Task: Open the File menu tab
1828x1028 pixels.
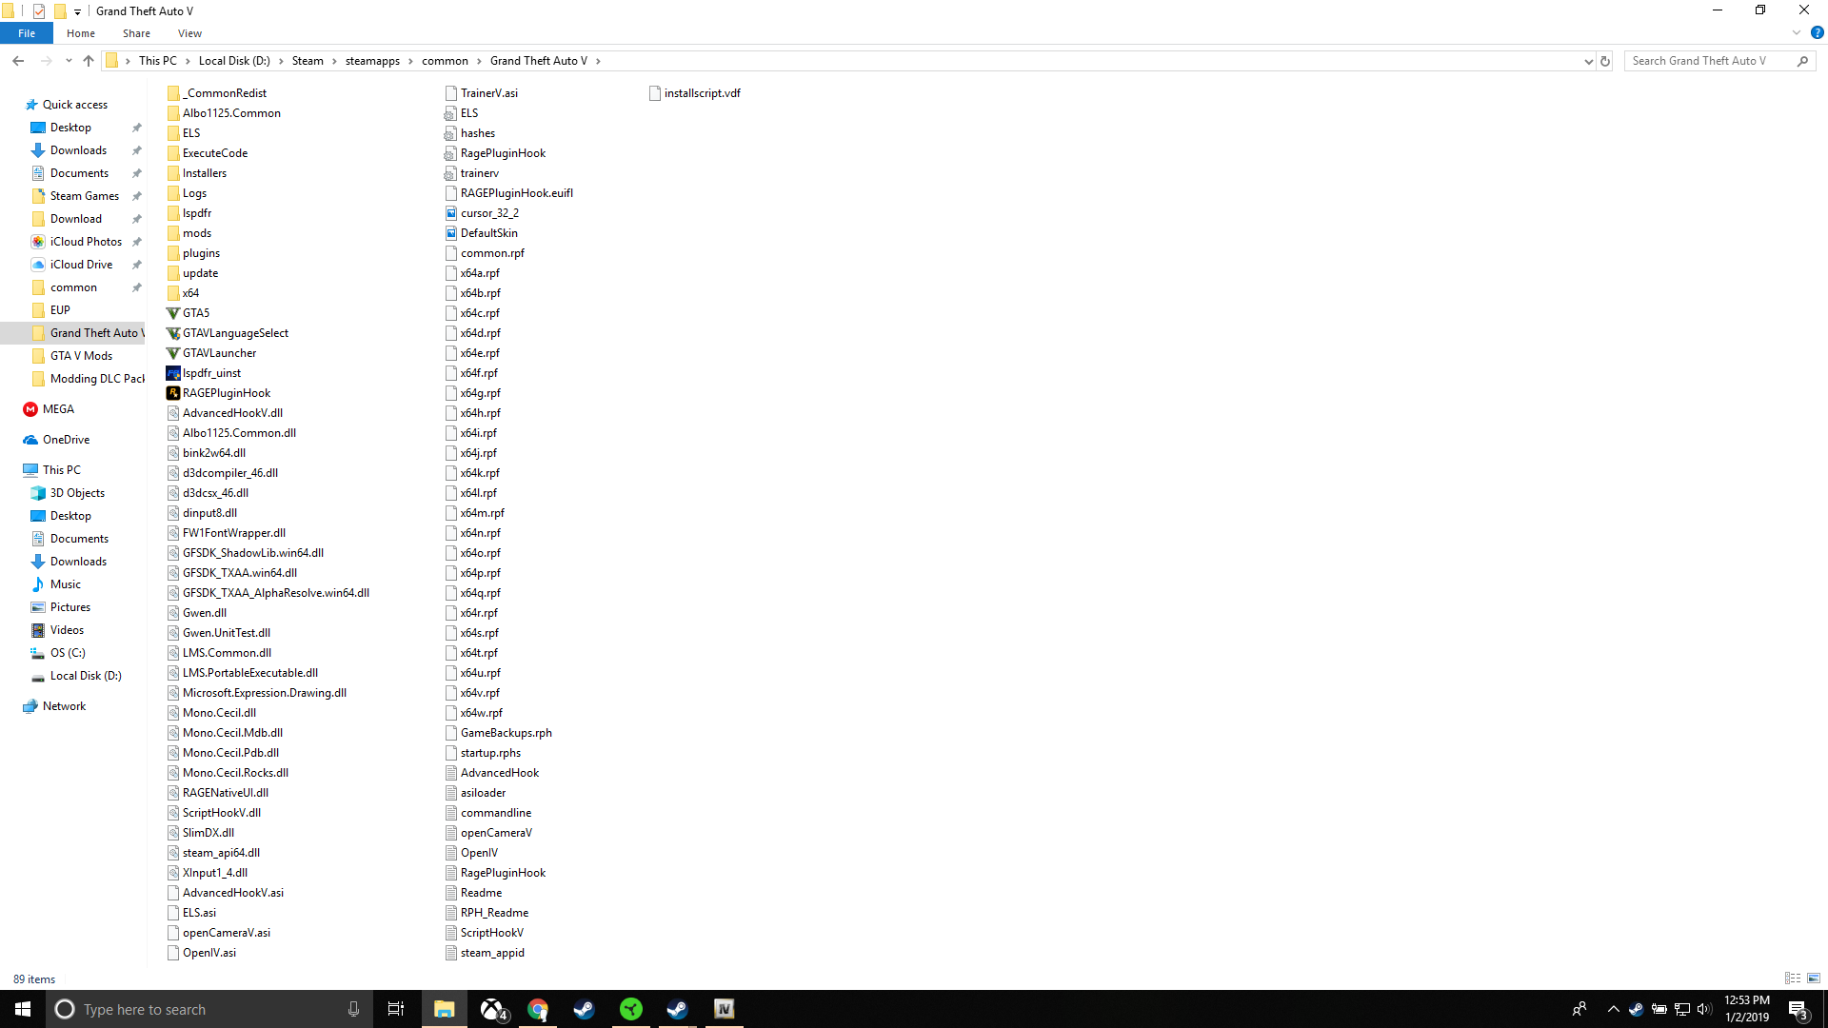Action: (27, 33)
